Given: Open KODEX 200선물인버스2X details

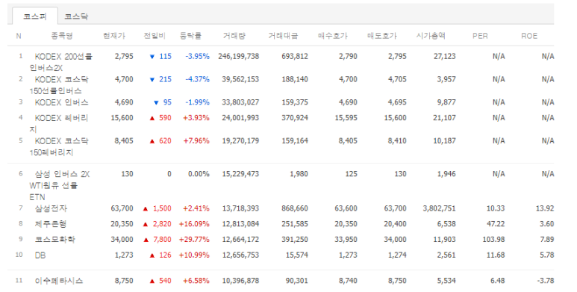Looking at the screenshot, I should [x=61, y=62].
